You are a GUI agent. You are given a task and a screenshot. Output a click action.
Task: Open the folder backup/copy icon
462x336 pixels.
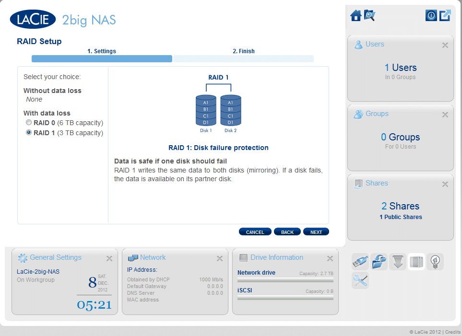pos(379,262)
